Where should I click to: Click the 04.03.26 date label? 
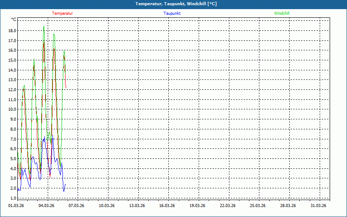pos(46,206)
